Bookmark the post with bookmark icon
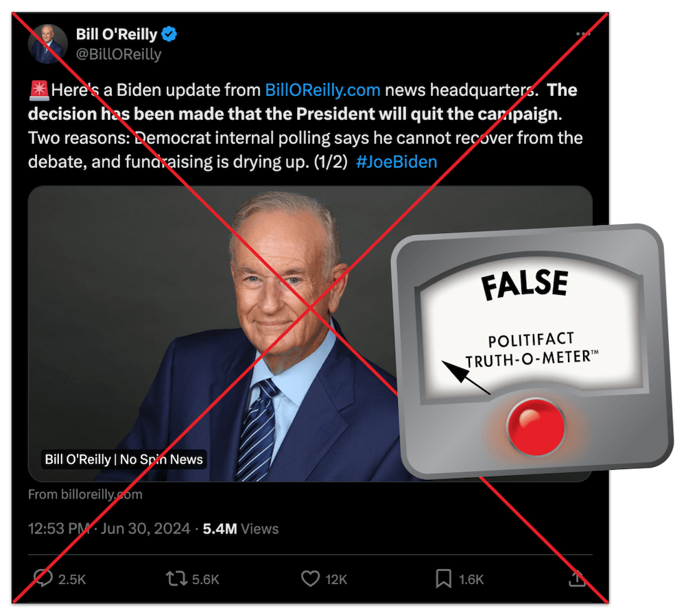Screen dimensions: 686x615 [443, 579]
